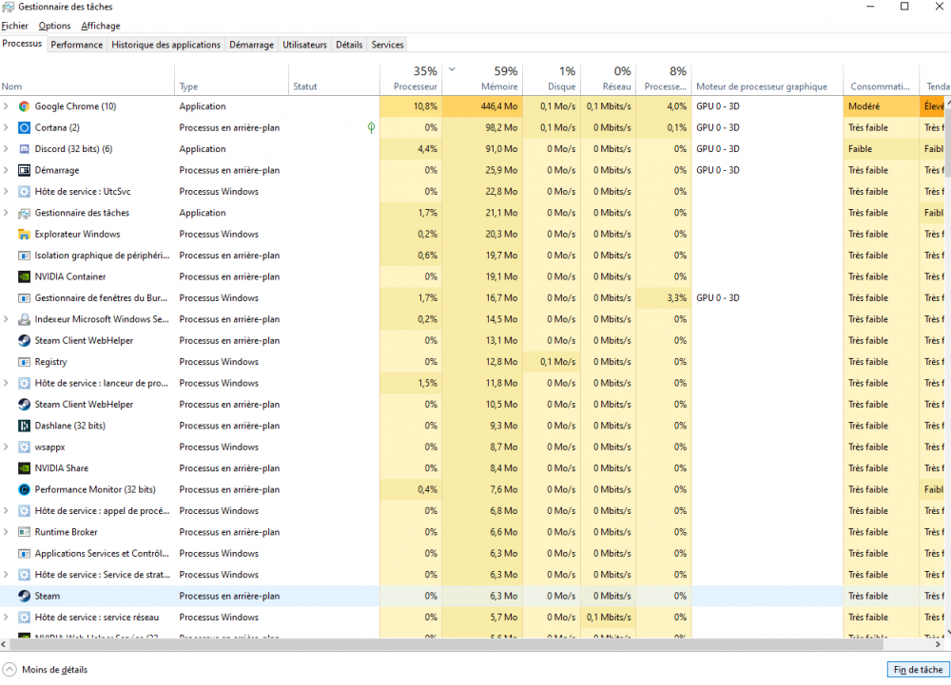Click Moins de détails link text
This screenshot has height=685, width=951.
pos(54,669)
